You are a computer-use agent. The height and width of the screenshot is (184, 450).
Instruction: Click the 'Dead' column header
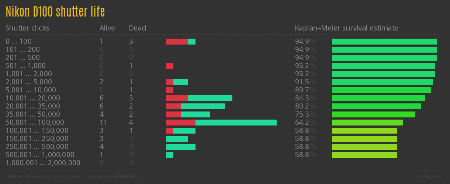[x=137, y=28]
